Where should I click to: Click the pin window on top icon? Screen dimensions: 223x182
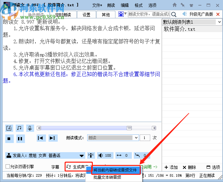pyautogui.click(x=183, y=5)
